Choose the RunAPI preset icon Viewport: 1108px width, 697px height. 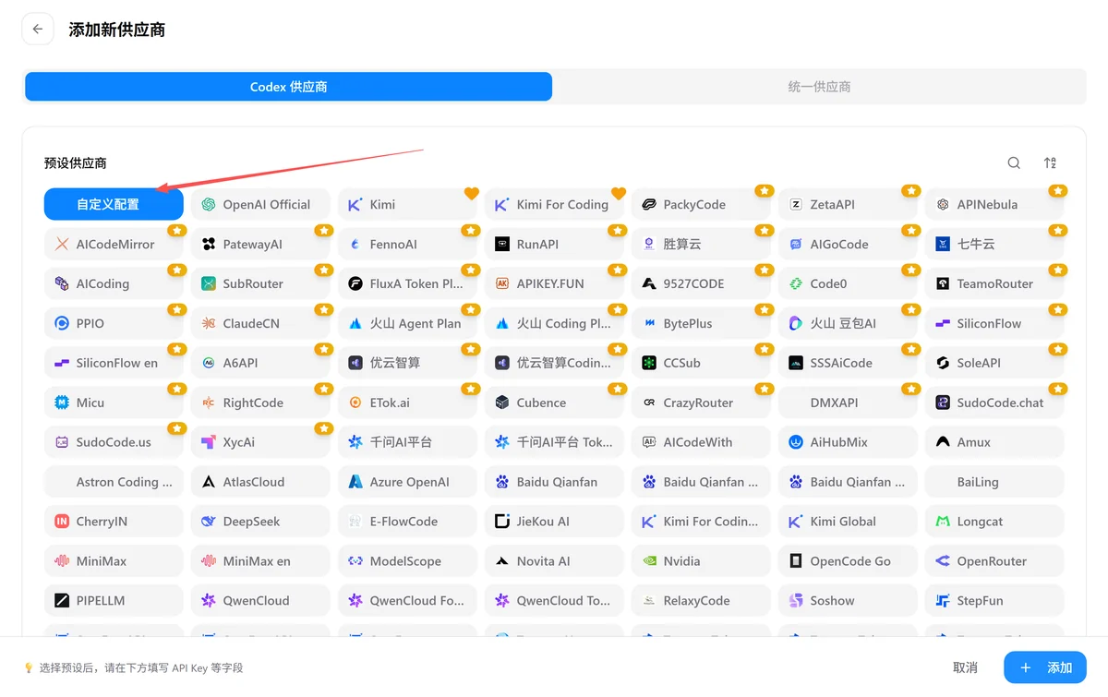(x=502, y=245)
